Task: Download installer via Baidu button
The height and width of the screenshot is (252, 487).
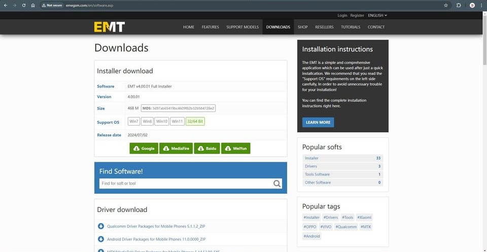Action: click(x=207, y=149)
